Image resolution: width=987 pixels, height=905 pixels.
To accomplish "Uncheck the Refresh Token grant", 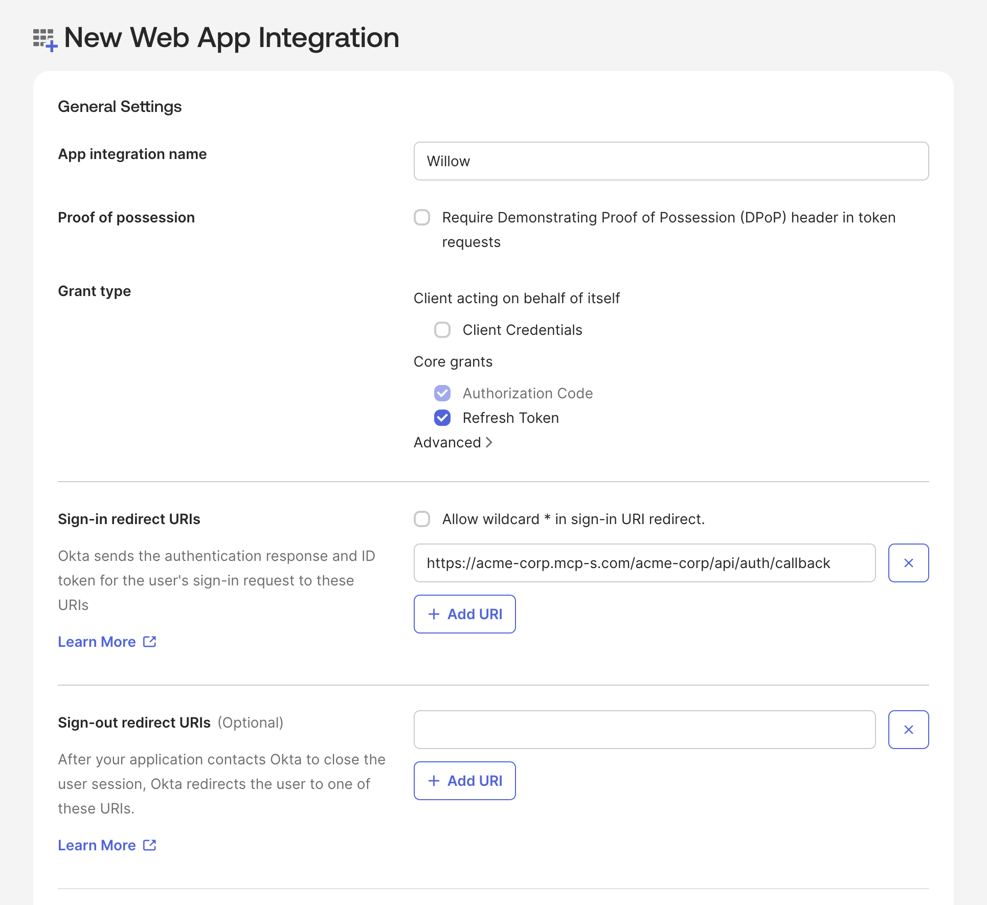I will tap(442, 418).
